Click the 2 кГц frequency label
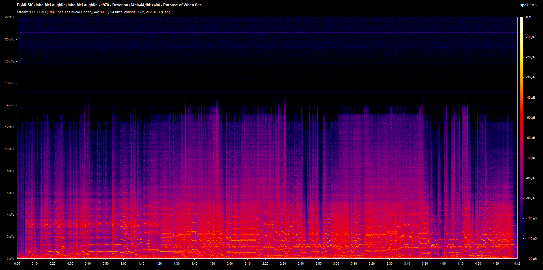The image size is (543, 270). coord(10,237)
